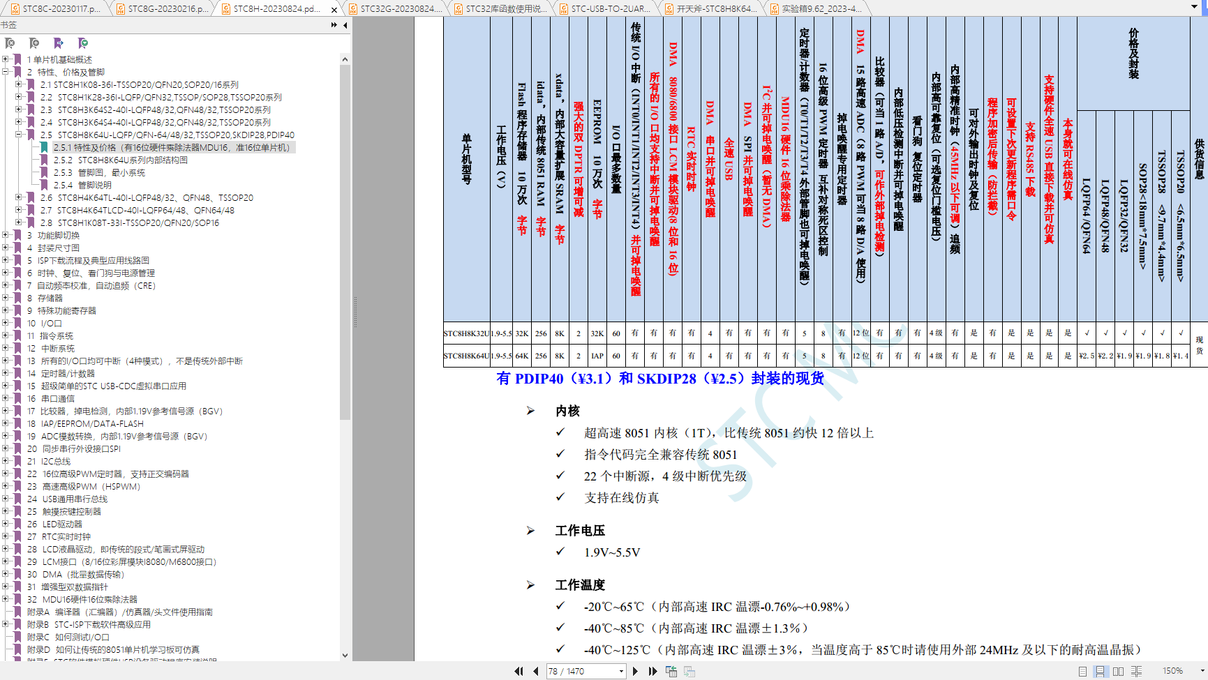Open bookmark 19 ADC模数转换
Screen dimensions: 1208x680
tap(117, 436)
